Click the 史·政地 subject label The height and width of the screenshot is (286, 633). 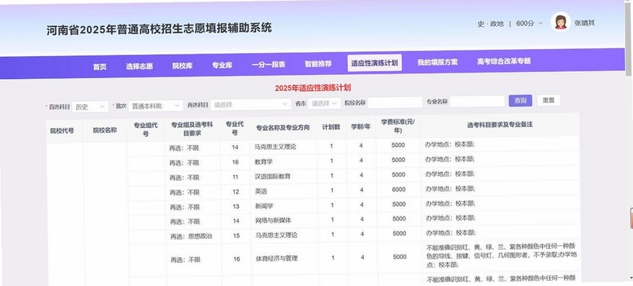coord(491,24)
